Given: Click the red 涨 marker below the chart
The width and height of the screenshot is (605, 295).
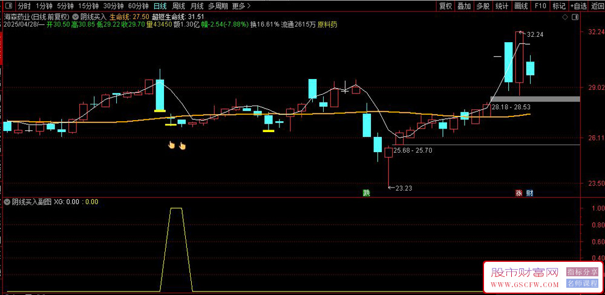Looking at the screenshot, I should pyautogui.click(x=519, y=193).
